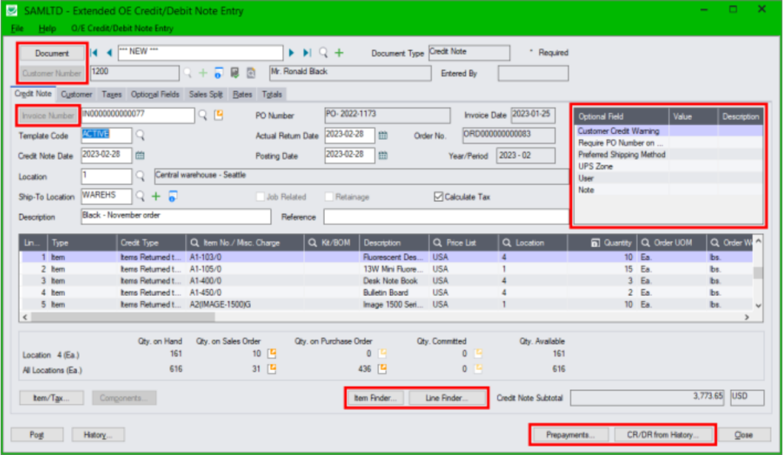Drill down on All Locations Qty. on Purchase Order
The width and height of the screenshot is (783, 455).
point(382,369)
